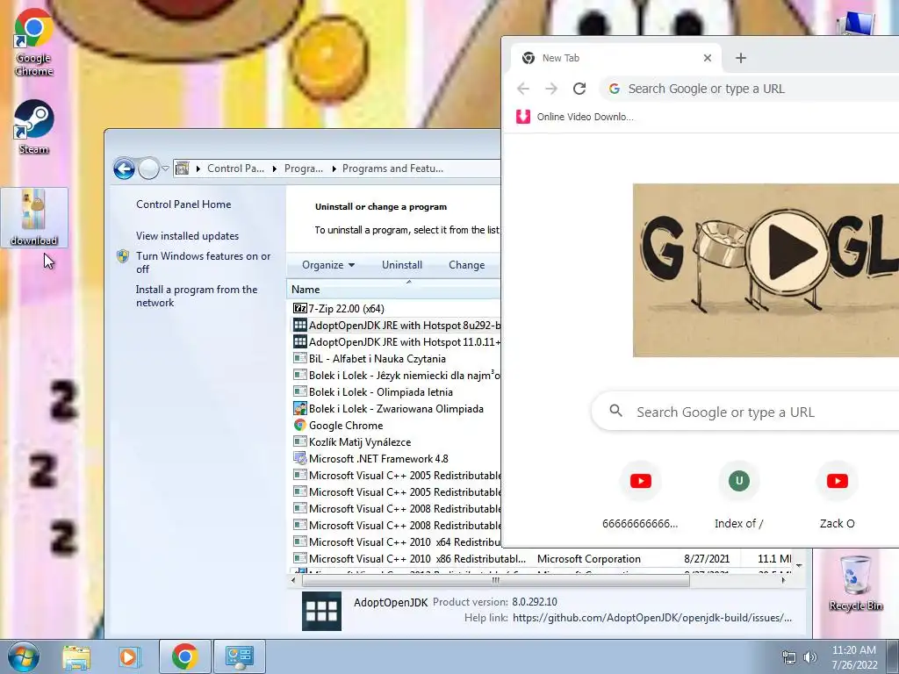Click Control Panel forward navigation button
This screenshot has height=674, width=899.
(x=149, y=168)
